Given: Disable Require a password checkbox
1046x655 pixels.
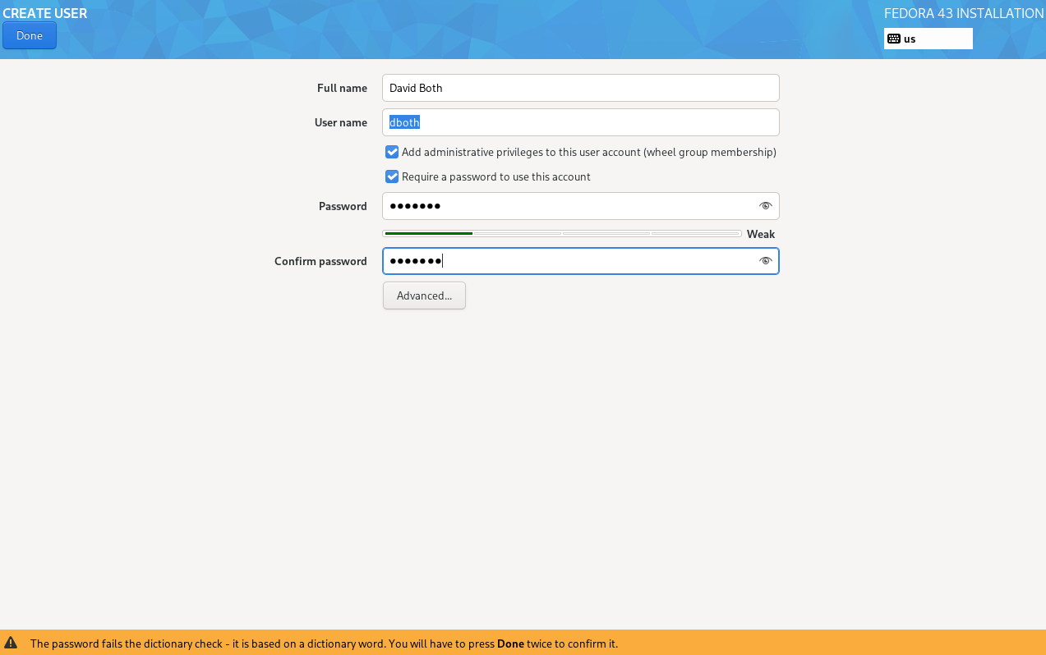Looking at the screenshot, I should 392,176.
